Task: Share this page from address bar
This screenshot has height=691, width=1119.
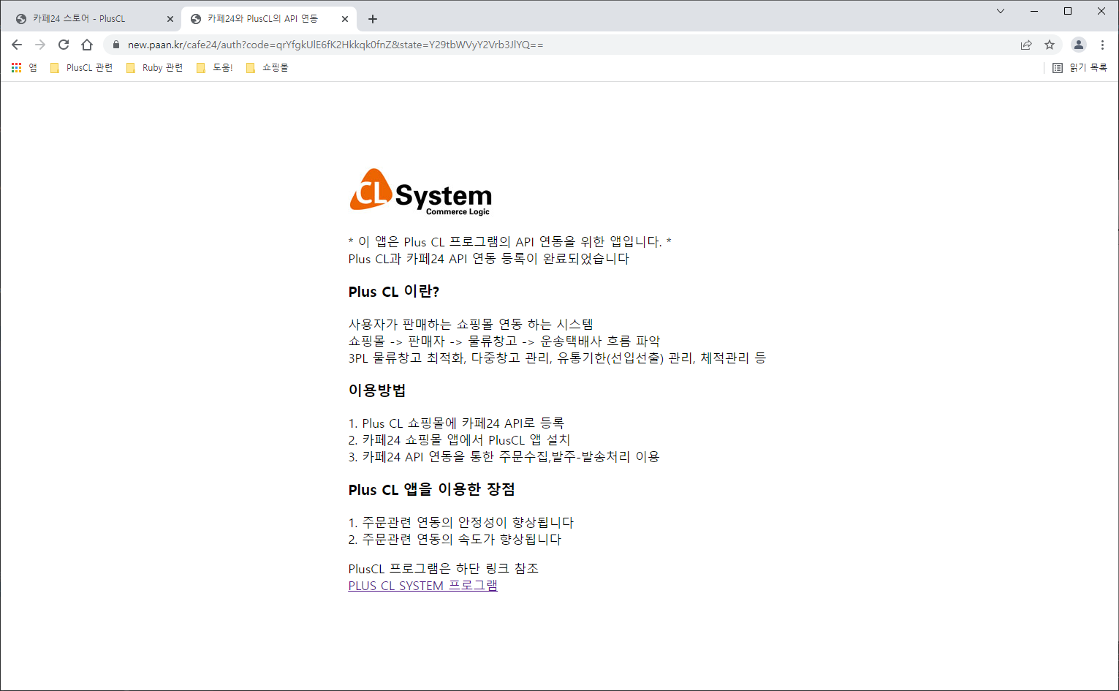Action: (1026, 45)
